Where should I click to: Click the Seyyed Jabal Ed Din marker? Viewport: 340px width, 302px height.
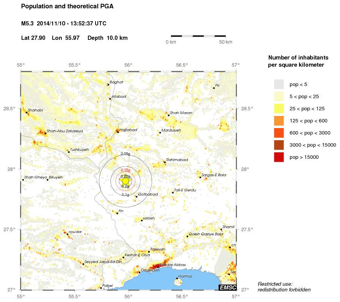tap(83, 264)
